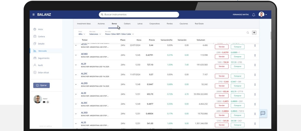Open three-dot options for AL29 row
301x131 pixels.
coord(255,65)
